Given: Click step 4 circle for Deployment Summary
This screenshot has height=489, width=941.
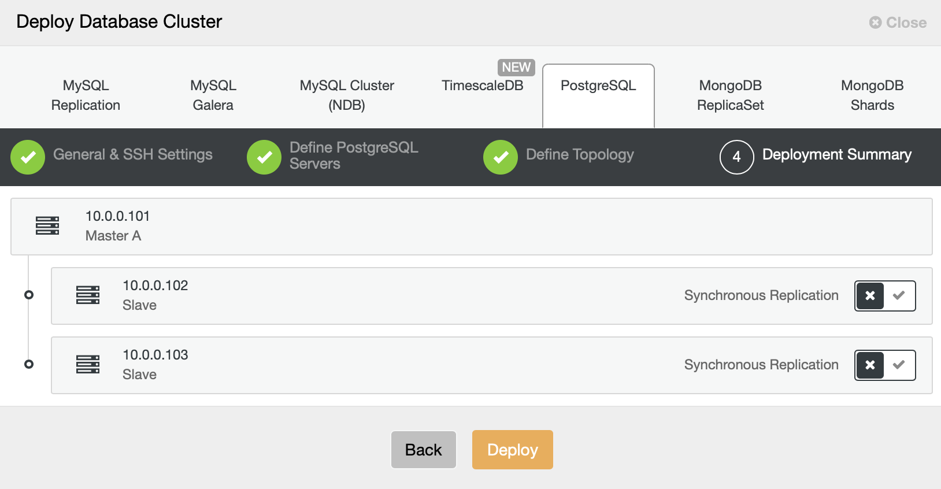Looking at the screenshot, I should (737, 157).
